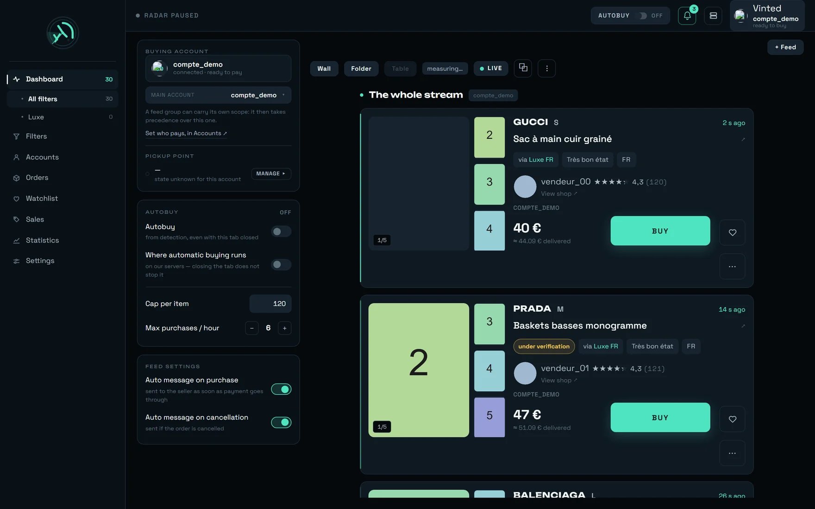Open Accounts page
The height and width of the screenshot is (509, 815).
click(63, 157)
